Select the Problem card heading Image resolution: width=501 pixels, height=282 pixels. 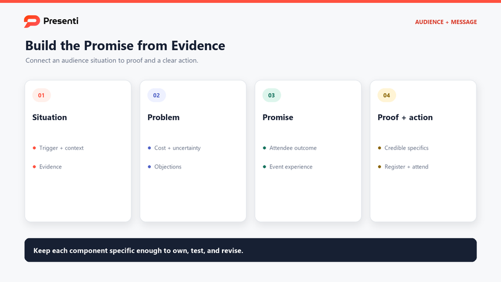click(x=164, y=117)
